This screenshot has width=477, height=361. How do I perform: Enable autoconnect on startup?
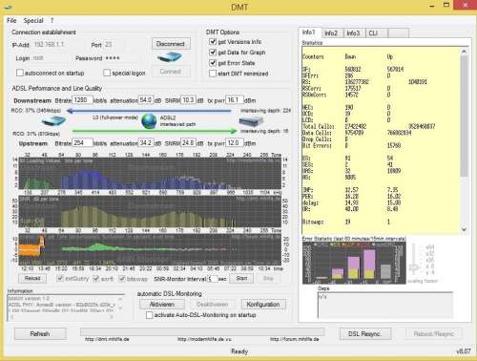tap(20, 73)
